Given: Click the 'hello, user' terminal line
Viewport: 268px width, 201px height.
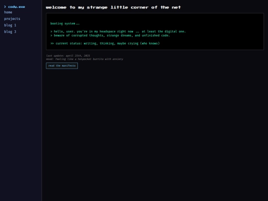Looking at the screenshot, I should click(x=118, y=31).
